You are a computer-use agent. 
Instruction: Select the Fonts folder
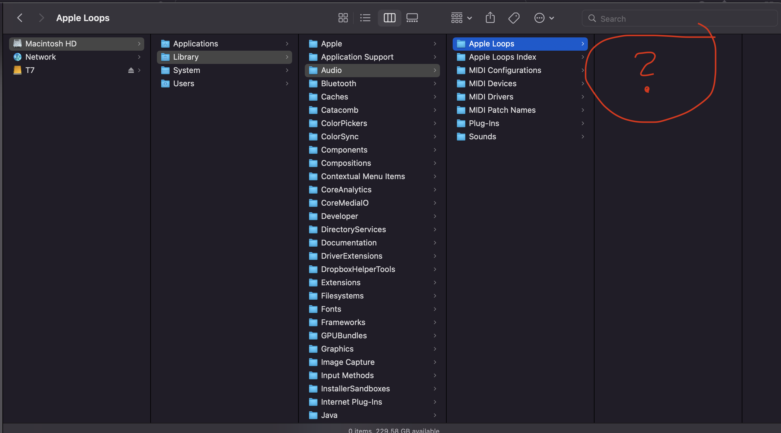click(x=331, y=309)
